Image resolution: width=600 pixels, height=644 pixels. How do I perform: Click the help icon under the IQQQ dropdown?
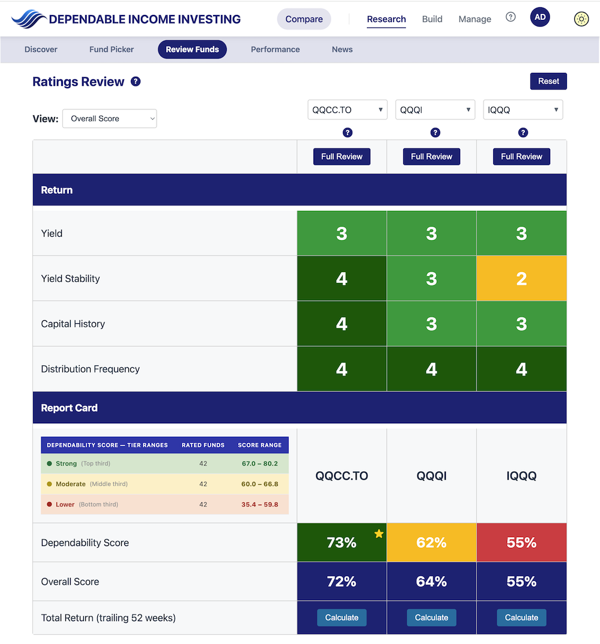tap(523, 133)
